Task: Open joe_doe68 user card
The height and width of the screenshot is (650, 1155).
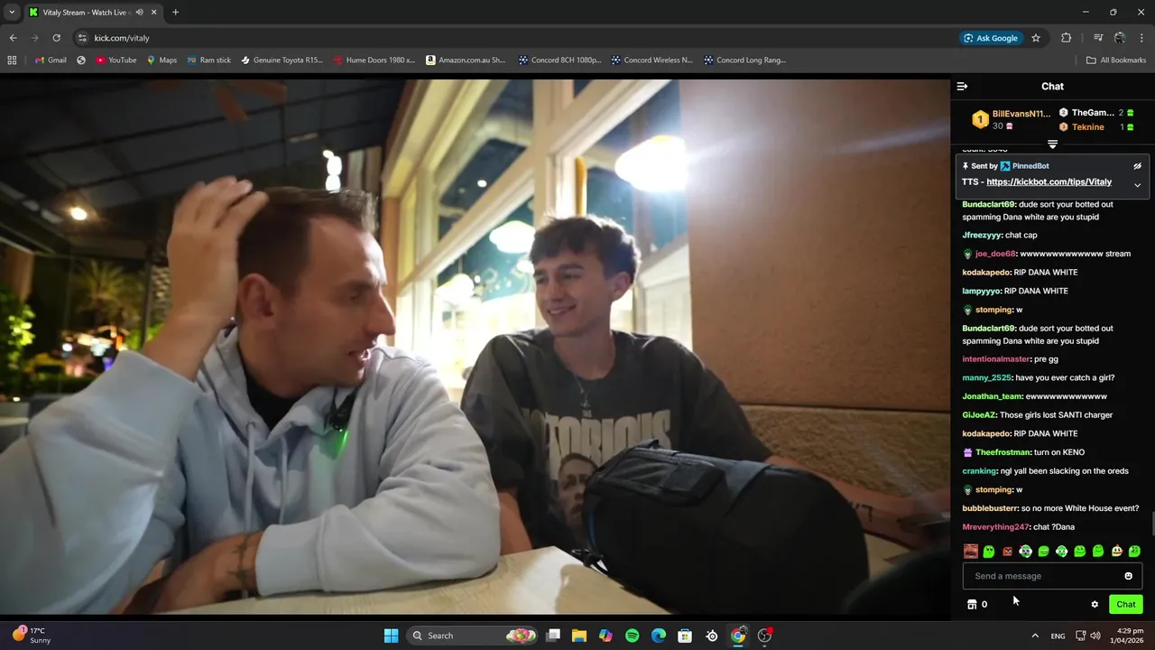Action: pos(995,254)
